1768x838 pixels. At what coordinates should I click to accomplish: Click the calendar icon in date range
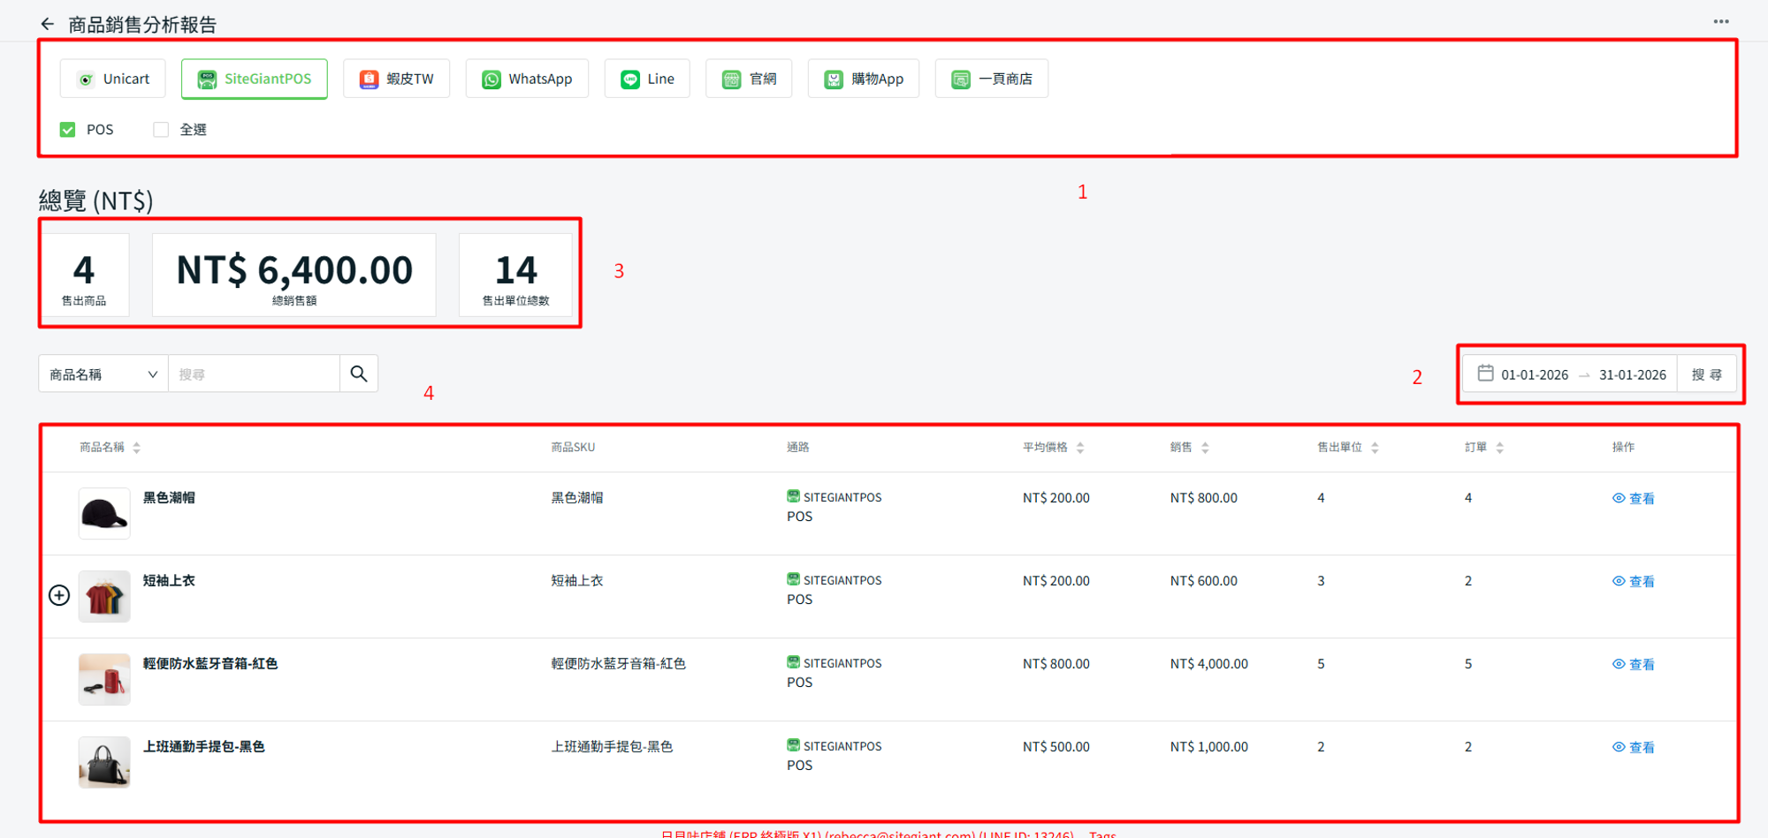click(1485, 374)
